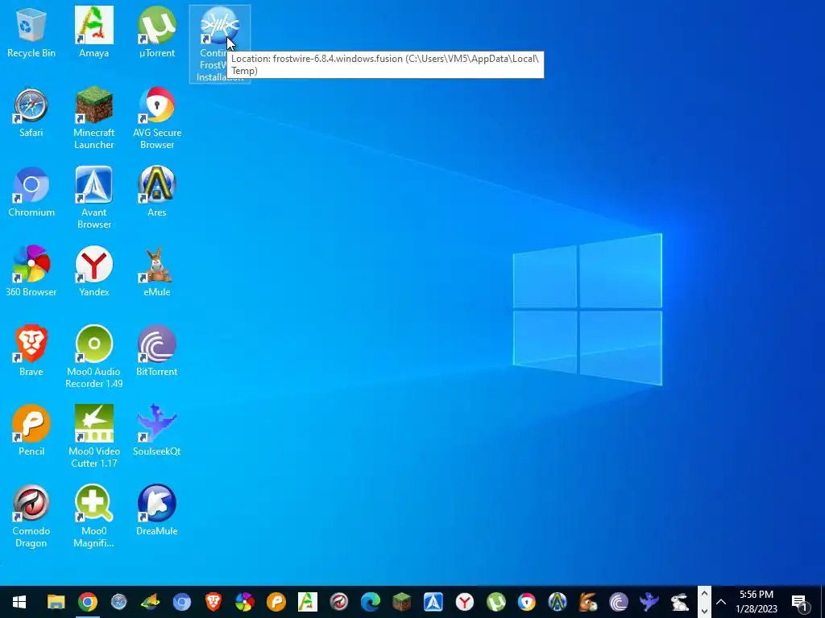Launch Amaya from the desktop shortcut
825x618 pixels.
point(93,32)
